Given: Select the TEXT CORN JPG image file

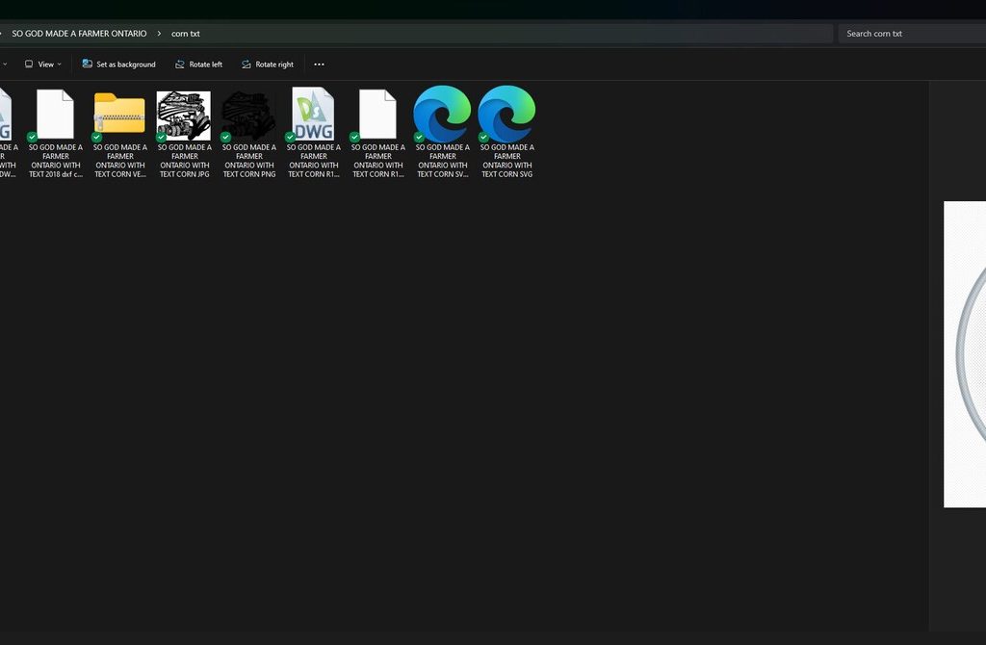Looking at the screenshot, I should coord(184,116).
